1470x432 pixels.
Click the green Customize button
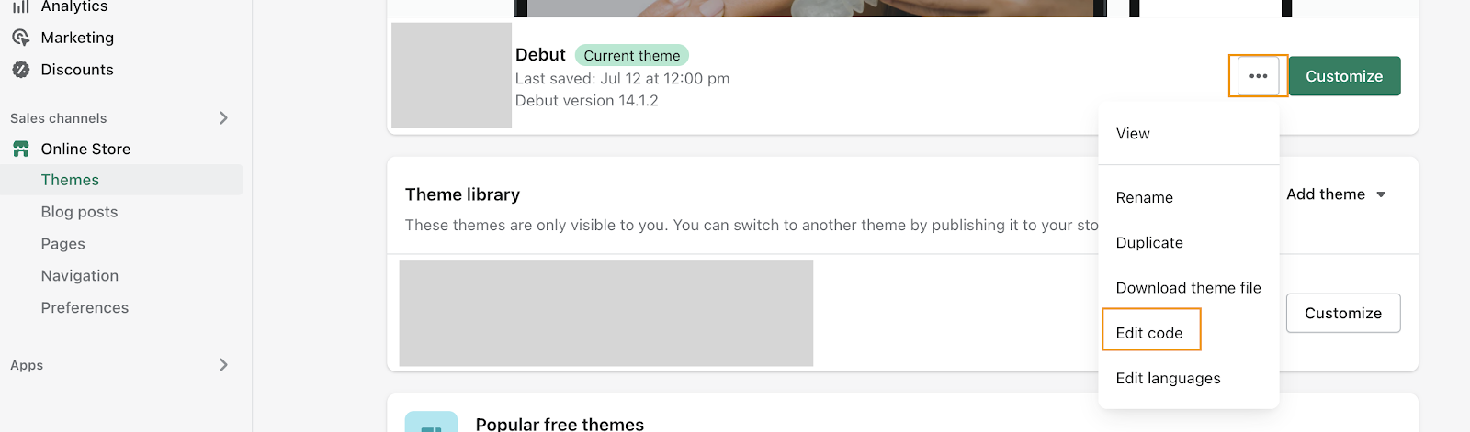pos(1344,76)
